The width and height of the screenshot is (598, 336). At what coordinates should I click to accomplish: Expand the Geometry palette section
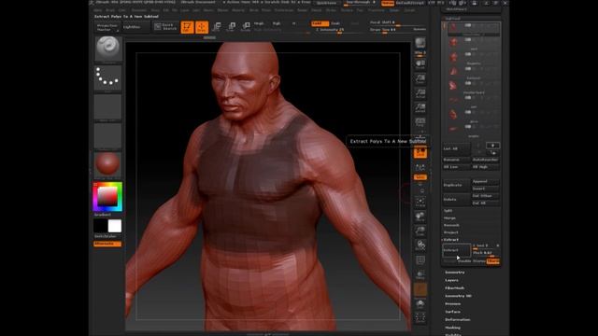[x=455, y=273]
